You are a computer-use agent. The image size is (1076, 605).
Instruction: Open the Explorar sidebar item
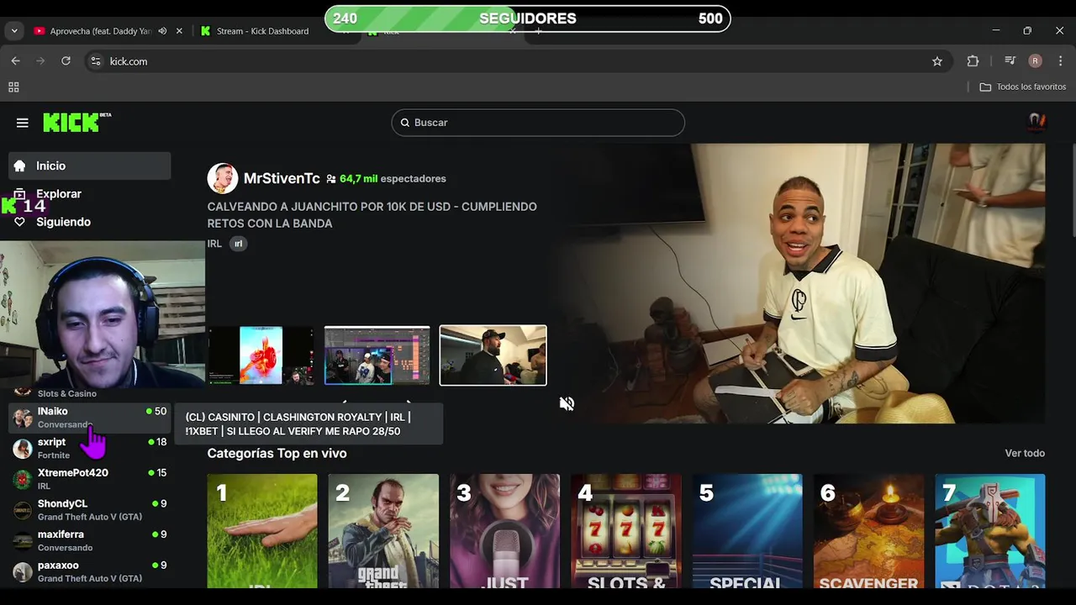click(59, 194)
